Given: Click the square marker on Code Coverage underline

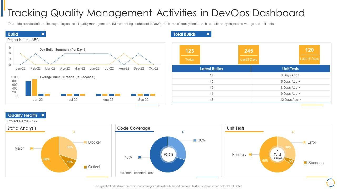Looking at the screenshot, I should (x=184, y=132).
